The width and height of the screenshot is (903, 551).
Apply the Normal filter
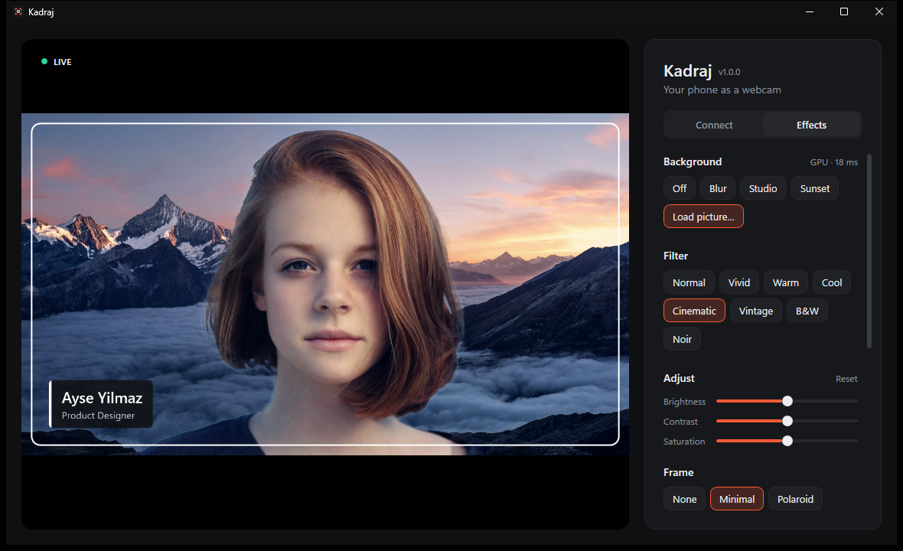(x=689, y=282)
